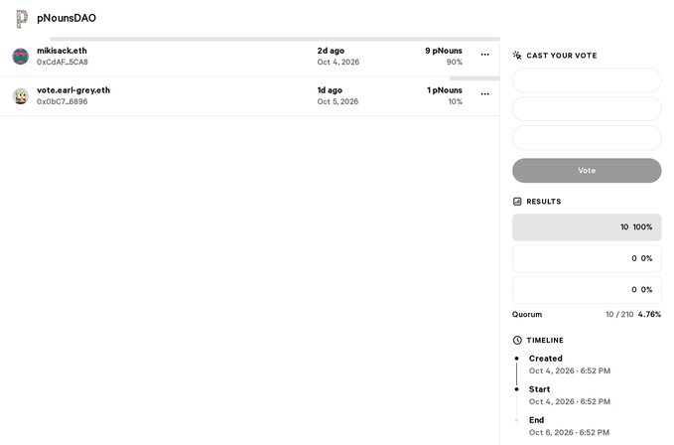
Task: Select the second 0 0% result bar
Action: (587, 258)
